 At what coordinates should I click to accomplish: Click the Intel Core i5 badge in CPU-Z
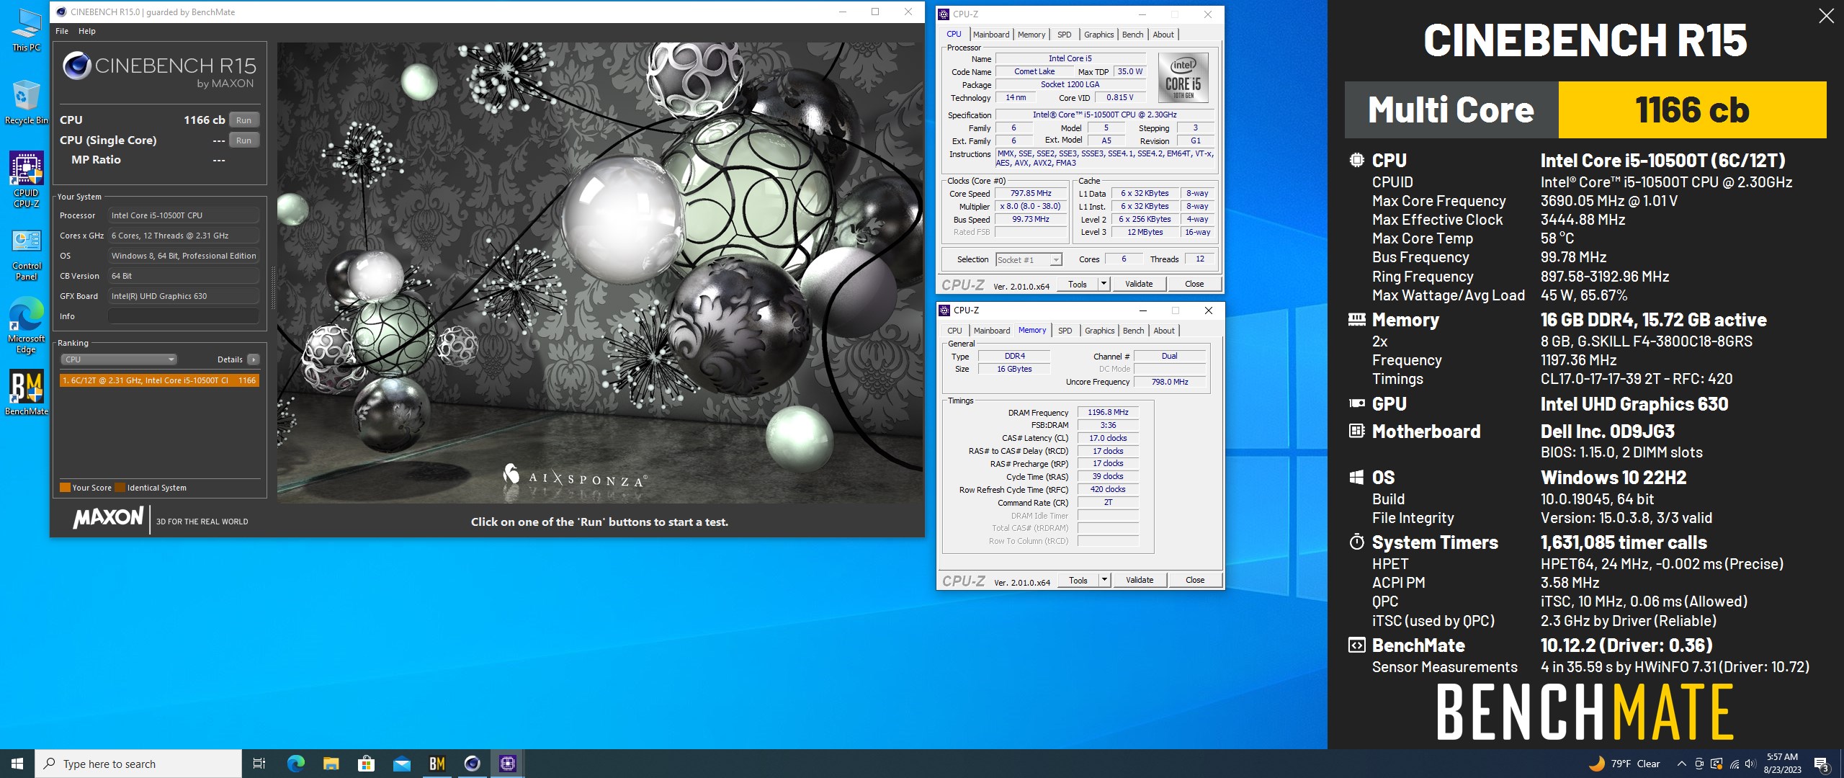pyautogui.click(x=1183, y=78)
